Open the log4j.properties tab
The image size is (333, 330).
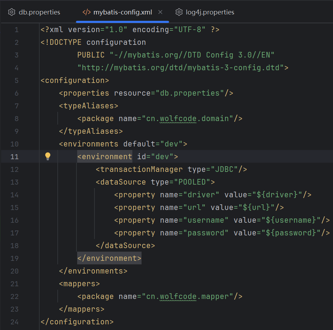pyautogui.click(x=205, y=12)
